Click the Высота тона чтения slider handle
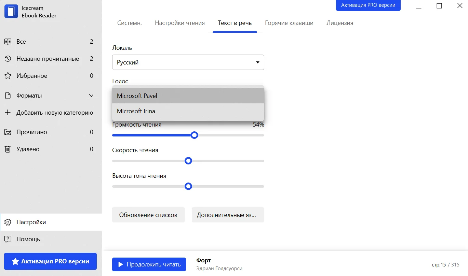The width and height of the screenshot is (468, 276). pos(188,186)
